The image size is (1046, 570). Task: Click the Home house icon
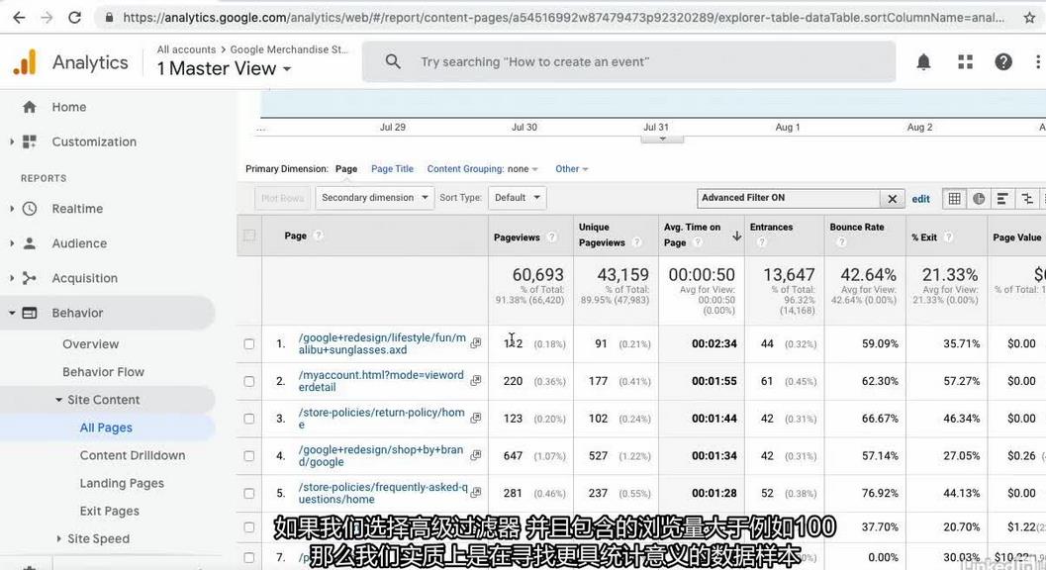30,107
